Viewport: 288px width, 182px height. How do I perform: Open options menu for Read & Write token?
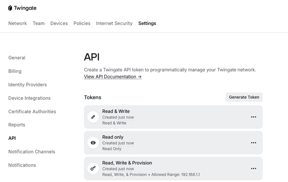pyautogui.click(x=253, y=117)
